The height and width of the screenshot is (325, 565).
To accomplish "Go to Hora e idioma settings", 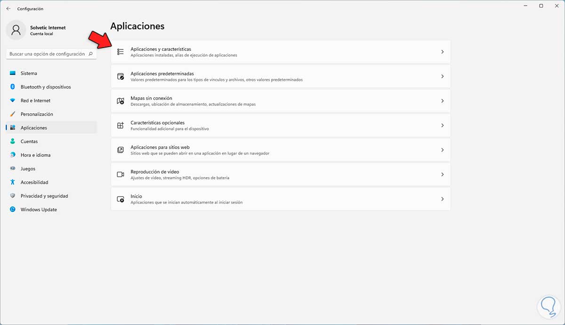I will (35, 155).
